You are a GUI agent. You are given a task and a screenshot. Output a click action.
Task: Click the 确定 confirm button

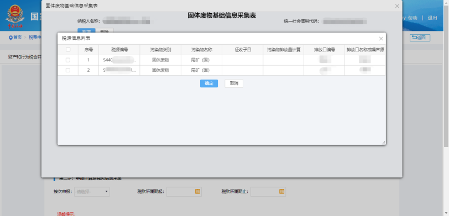tap(209, 83)
